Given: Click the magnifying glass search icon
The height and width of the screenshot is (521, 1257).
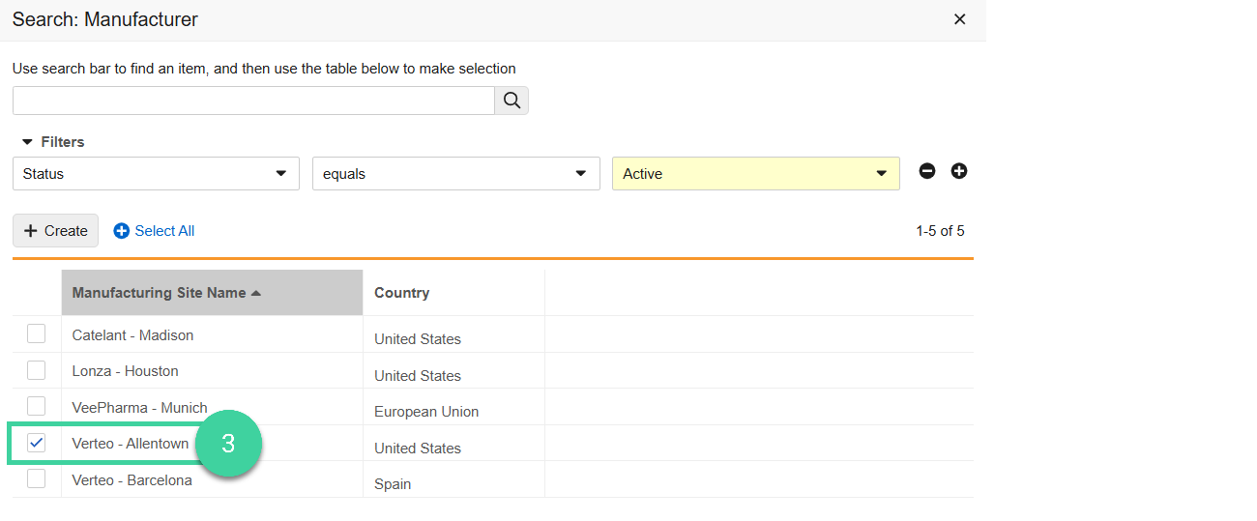Looking at the screenshot, I should (512, 101).
